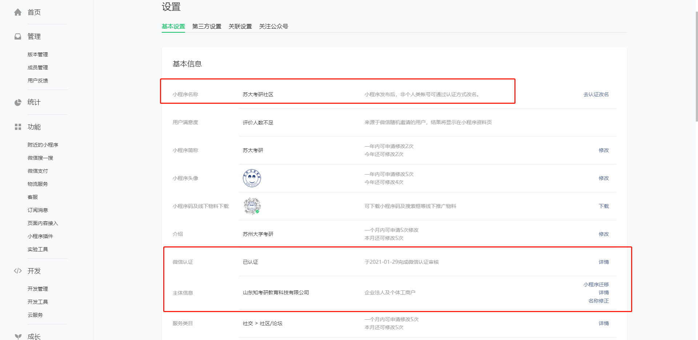Go to 物流服务 in sidebar

pyautogui.click(x=38, y=184)
